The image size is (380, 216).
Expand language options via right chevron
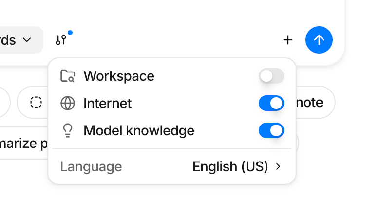coord(279,167)
